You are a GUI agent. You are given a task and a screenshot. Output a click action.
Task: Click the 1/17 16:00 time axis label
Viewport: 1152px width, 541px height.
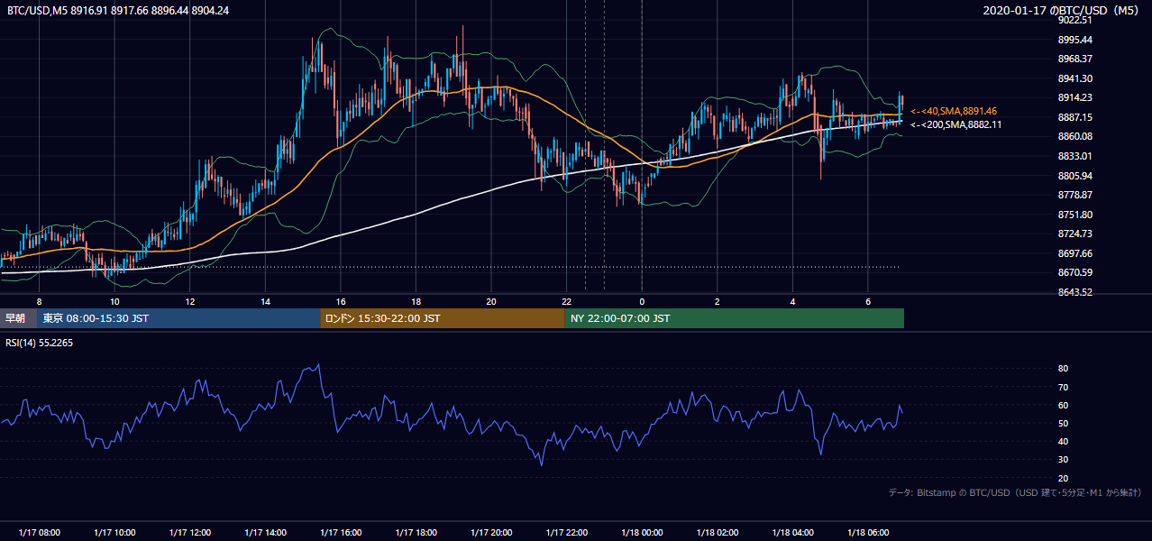coord(340,533)
